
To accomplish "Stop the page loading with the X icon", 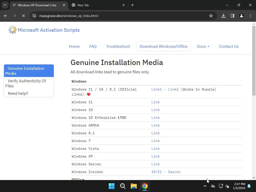I will (23, 16).
